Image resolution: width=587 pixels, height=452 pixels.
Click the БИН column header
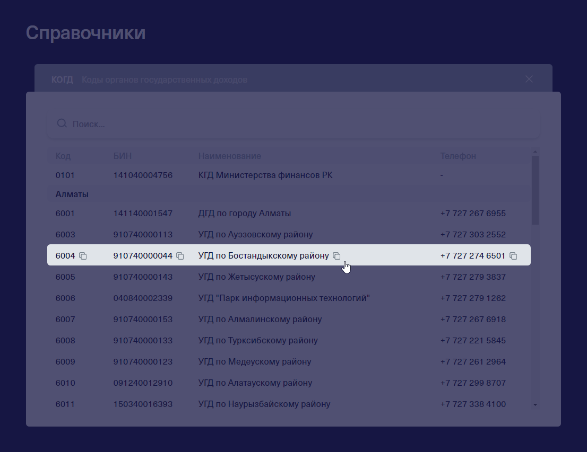coord(123,156)
